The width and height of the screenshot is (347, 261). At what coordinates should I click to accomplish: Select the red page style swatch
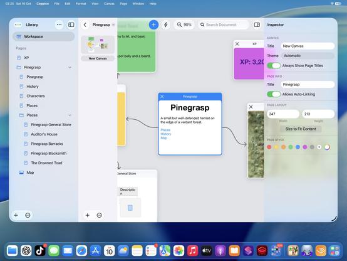click(269, 147)
